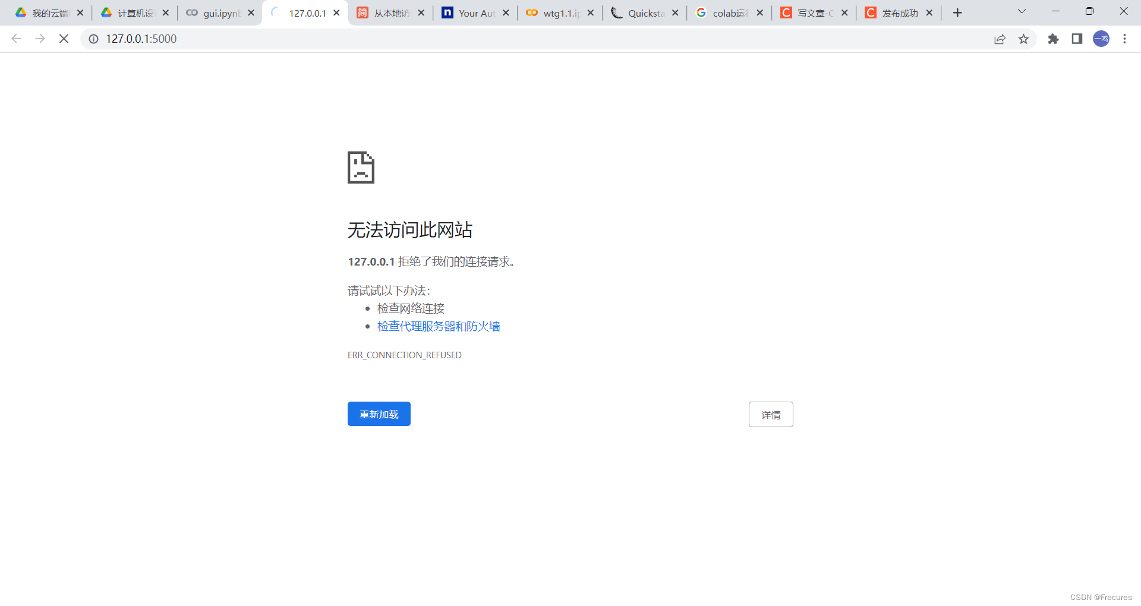Open a new tab
The image size is (1141, 606).
(x=957, y=12)
